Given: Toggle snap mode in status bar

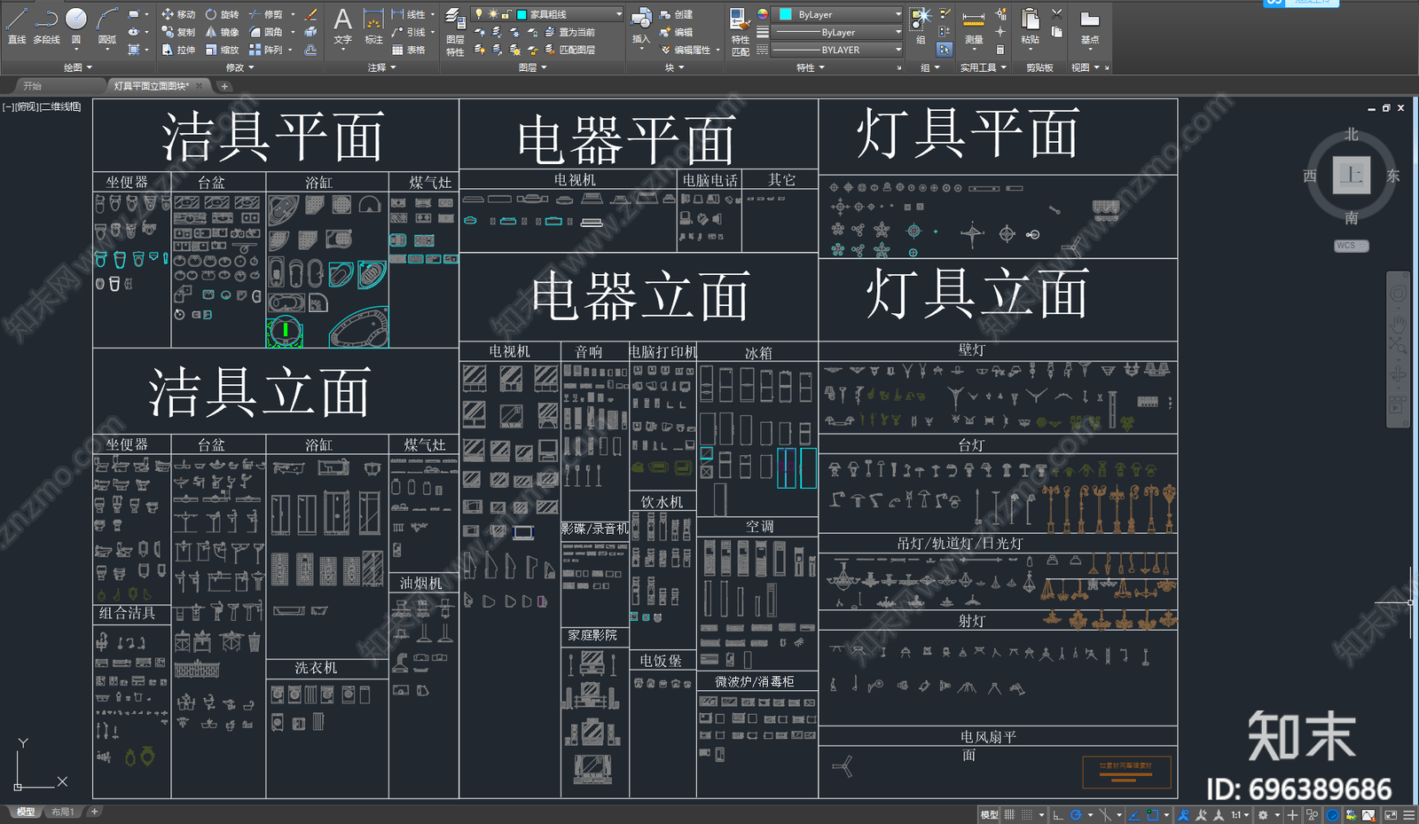Looking at the screenshot, I should (x=1027, y=814).
